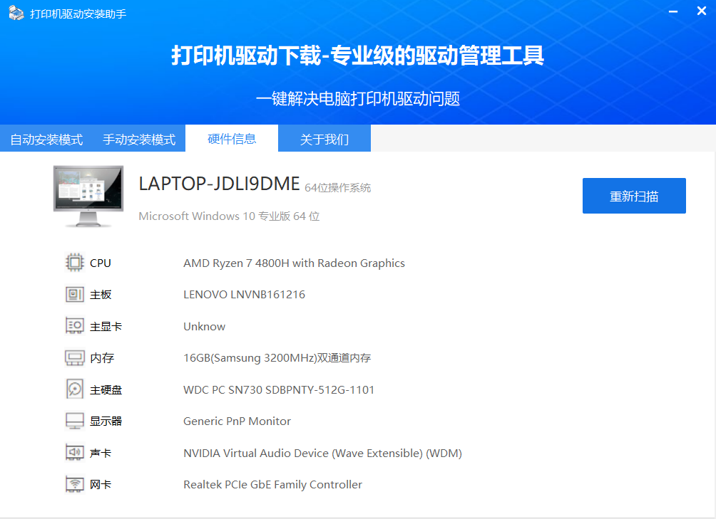The image size is (716, 519).
Task: Click the CPU chip icon
Action: (x=74, y=263)
